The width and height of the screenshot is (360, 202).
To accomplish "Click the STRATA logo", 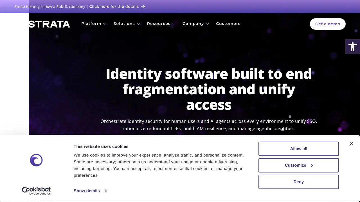I will pyautogui.click(x=49, y=24).
